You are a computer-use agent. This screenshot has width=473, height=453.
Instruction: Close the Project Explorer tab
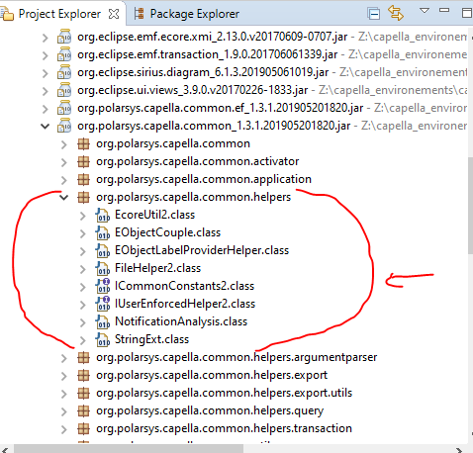(114, 14)
